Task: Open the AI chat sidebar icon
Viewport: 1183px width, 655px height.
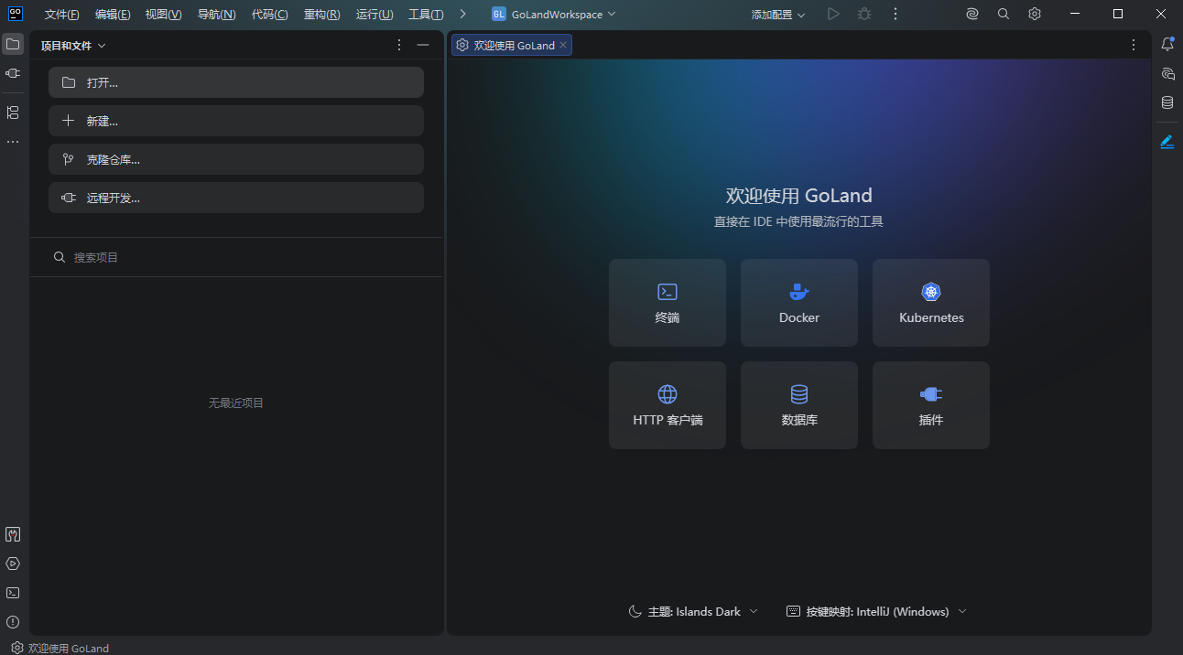Action: click(x=1167, y=73)
